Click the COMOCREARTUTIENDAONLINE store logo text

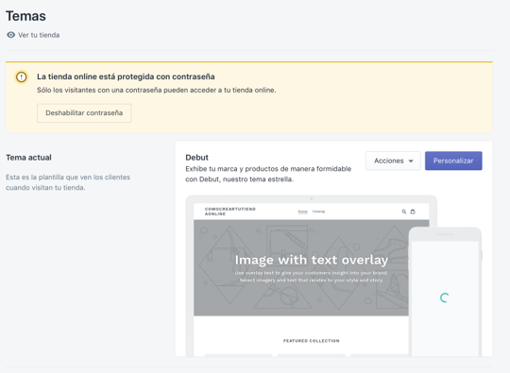[x=230, y=212]
